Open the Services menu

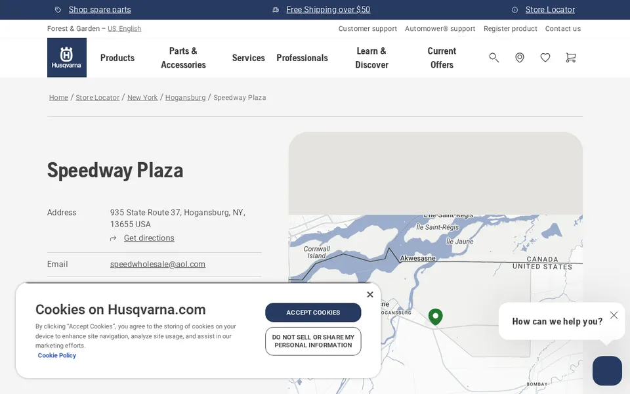point(248,58)
